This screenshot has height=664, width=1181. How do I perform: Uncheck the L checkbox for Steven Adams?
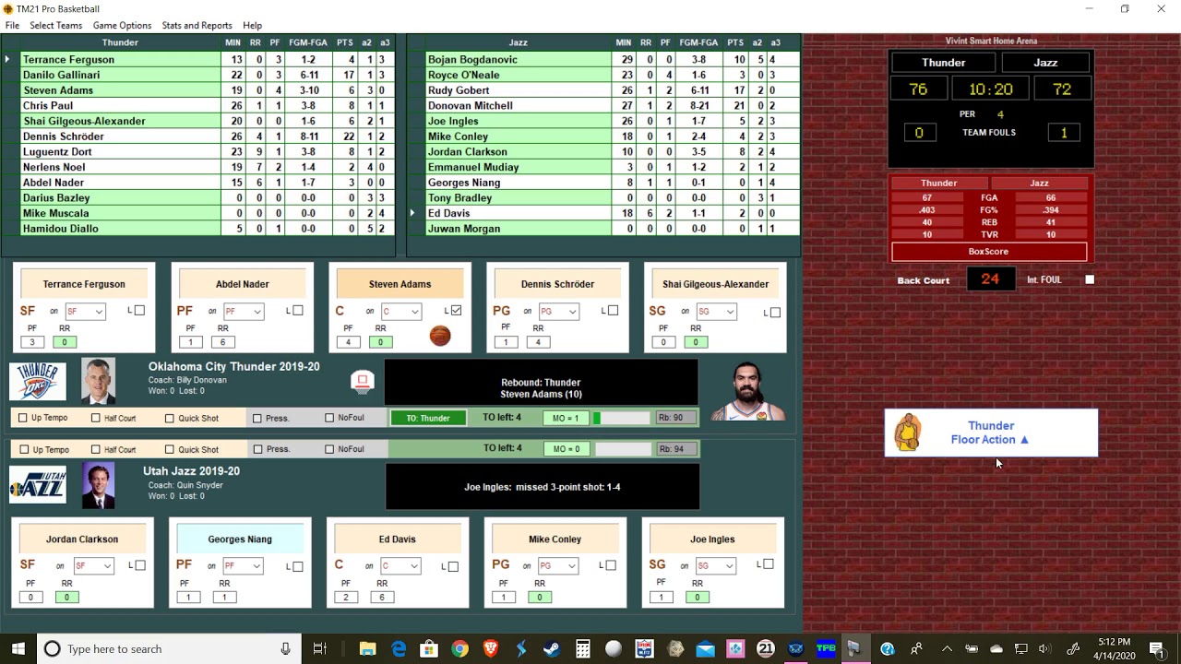[x=456, y=311]
